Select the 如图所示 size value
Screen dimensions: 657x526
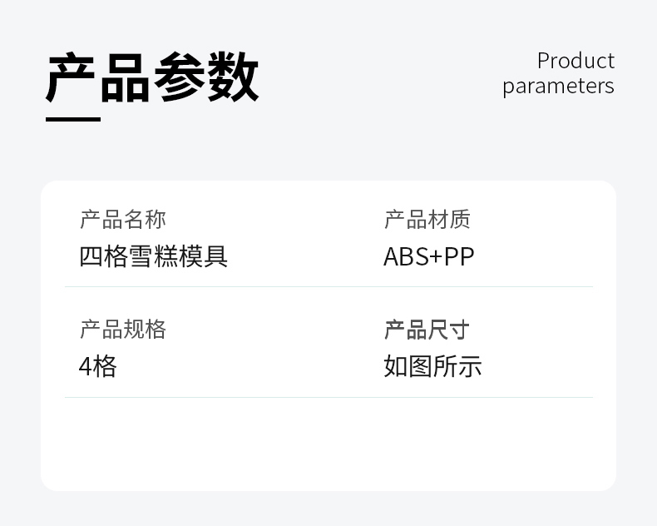tap(432, 366)
